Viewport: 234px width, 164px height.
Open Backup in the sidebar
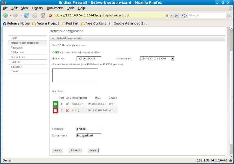(27, 62)
